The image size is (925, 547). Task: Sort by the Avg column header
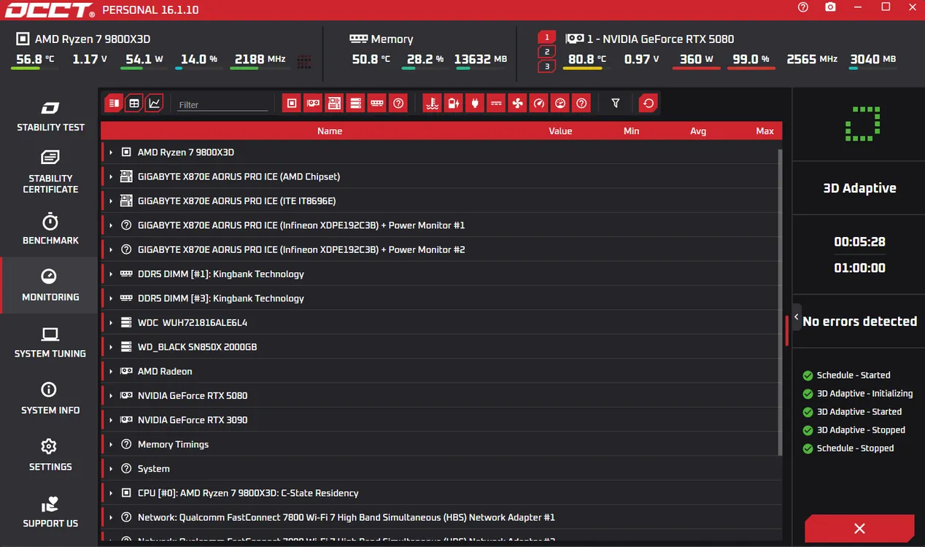tap(698, 131)
